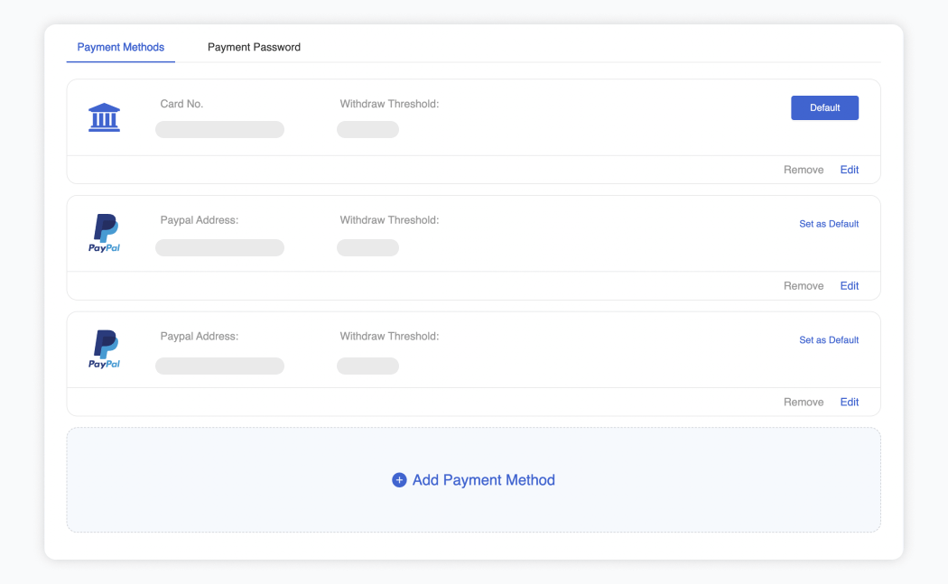Click the first PayPal logo icon
This screenshot has width=948, height=584.
click(x=105, y=233)
